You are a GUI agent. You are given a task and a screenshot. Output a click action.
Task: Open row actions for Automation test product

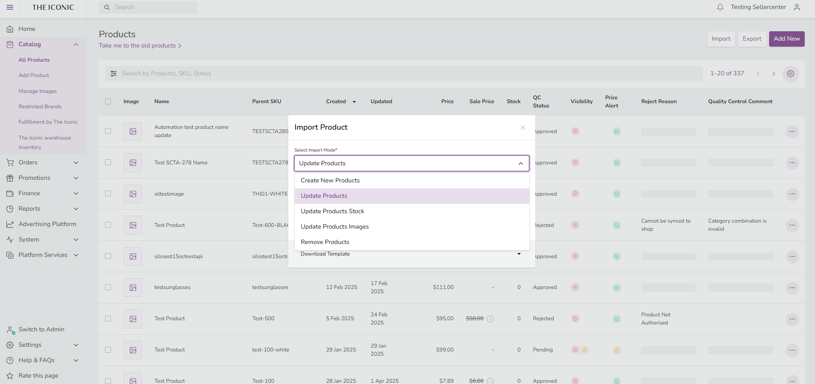(792, 131)
